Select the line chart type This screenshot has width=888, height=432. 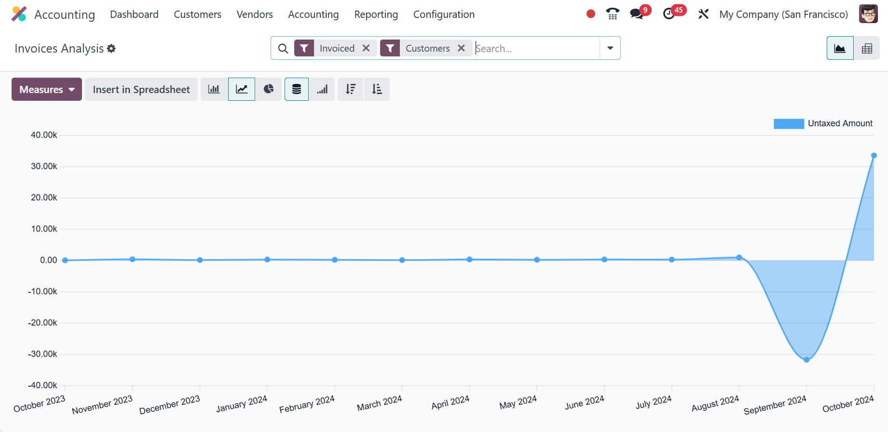[242, 89]
